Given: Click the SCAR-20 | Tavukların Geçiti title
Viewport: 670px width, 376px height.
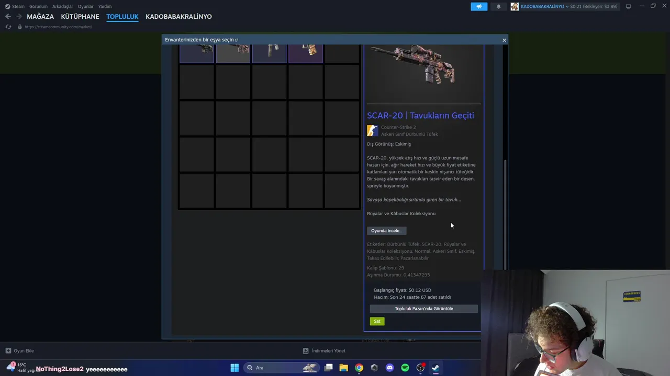Looking at the screenshot, I should pyautogui.click(x=420, y=115).
